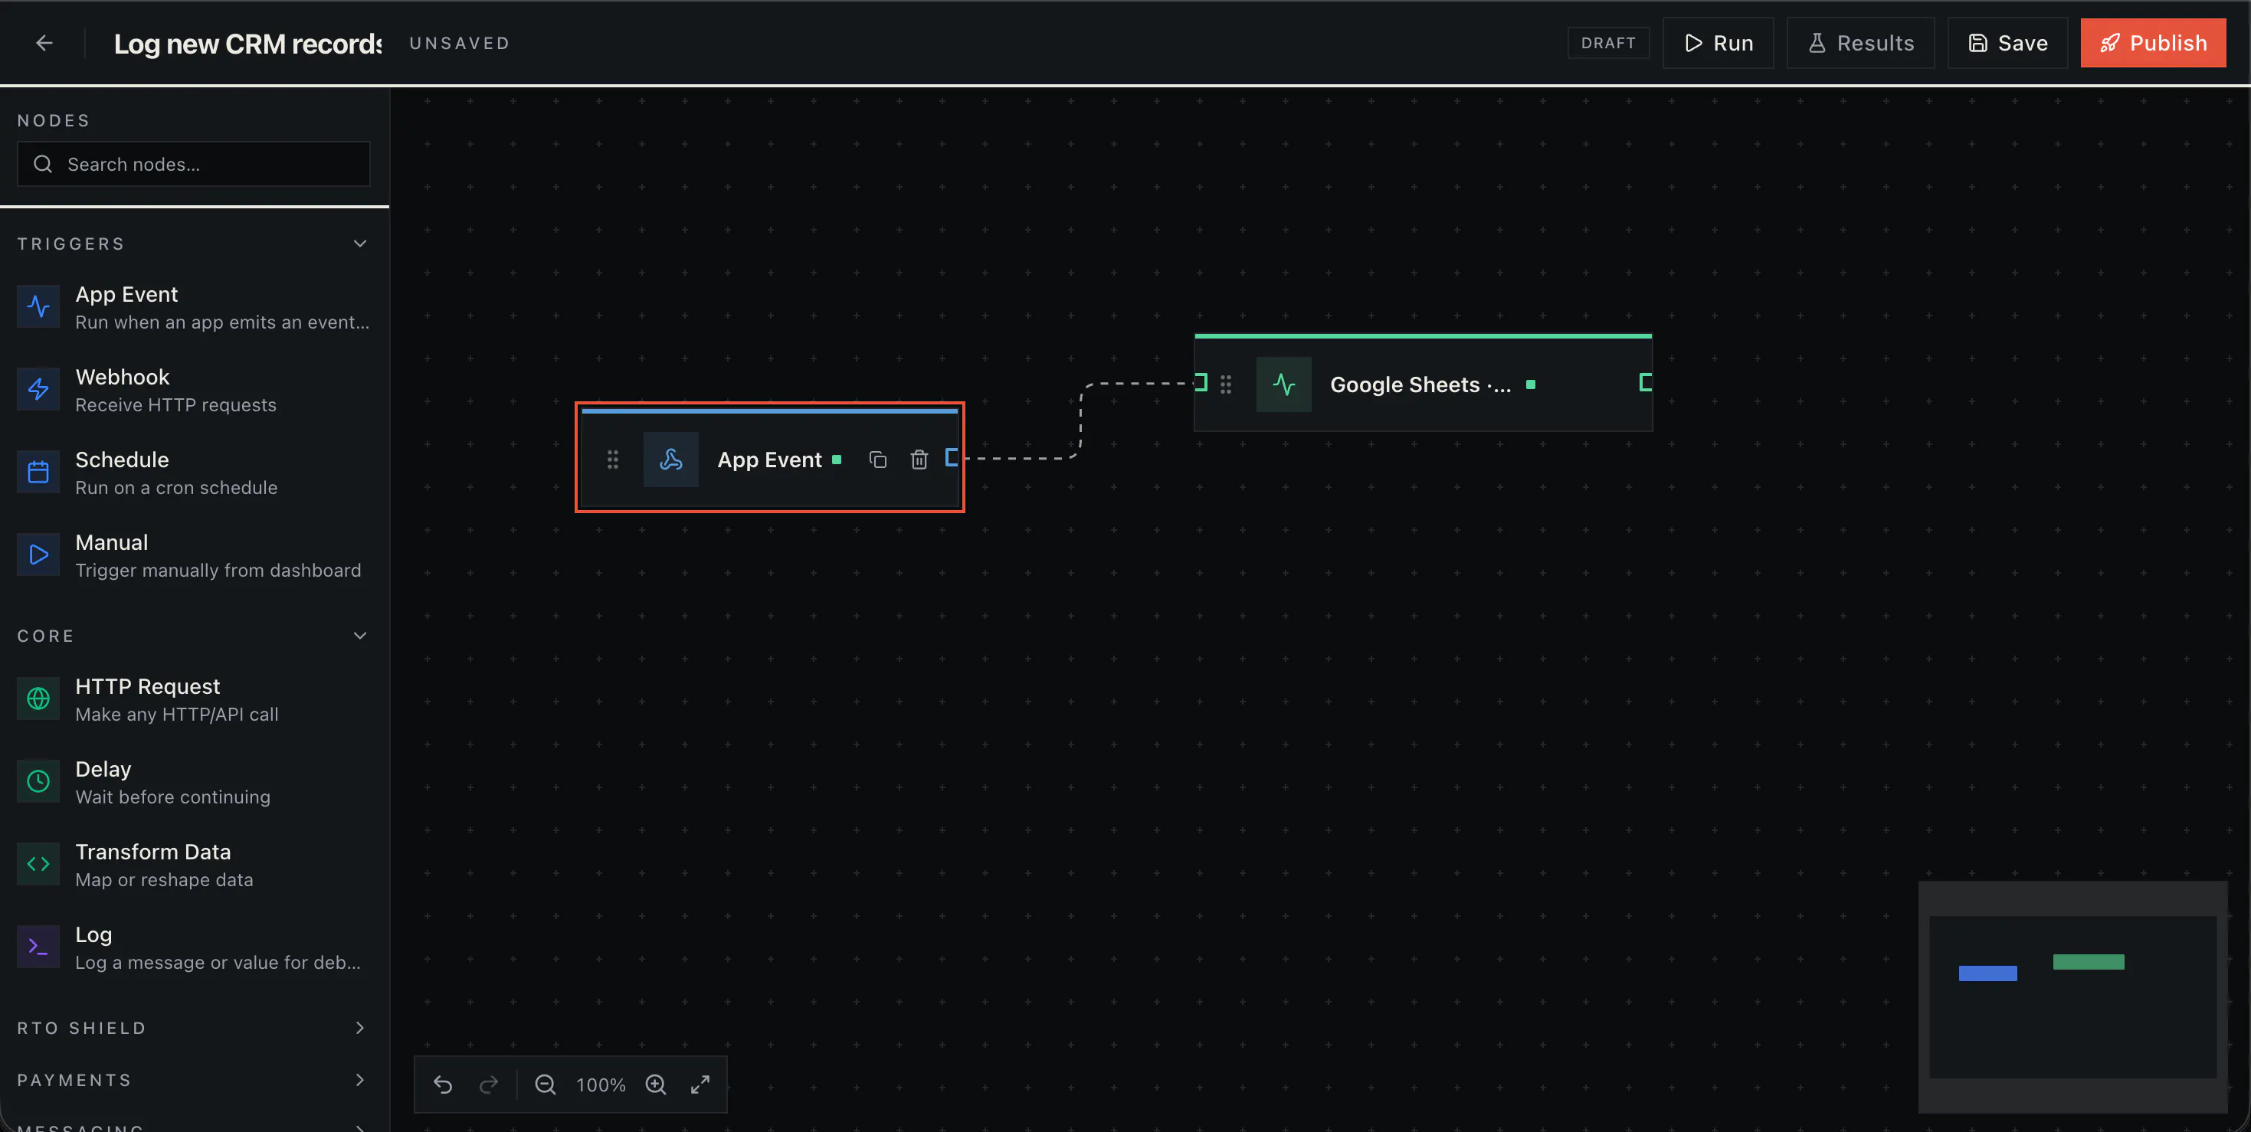Click the Log node label in sidebar
The image size is (2251, 1132).
(93, 935)
